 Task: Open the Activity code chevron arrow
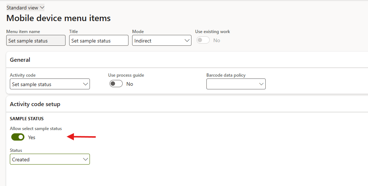click(x=86, y=84)
